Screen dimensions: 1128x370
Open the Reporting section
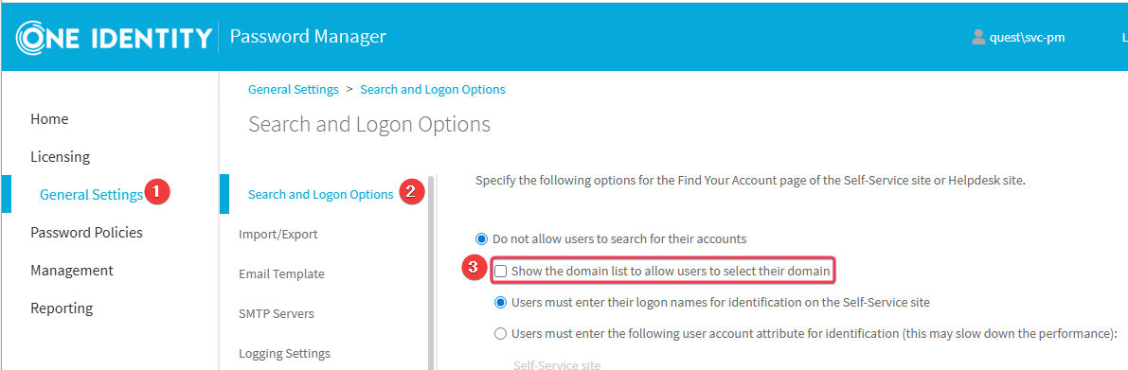(62, 308)
